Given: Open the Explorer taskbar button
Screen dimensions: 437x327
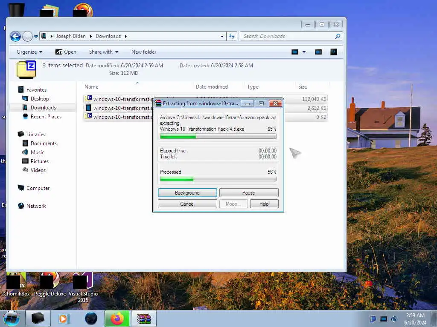Looking at the screenshot, I should click(38, 318).
